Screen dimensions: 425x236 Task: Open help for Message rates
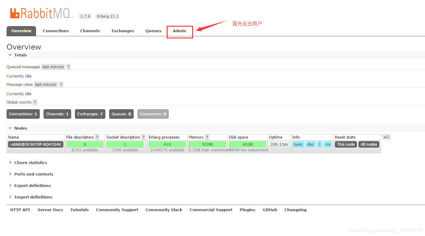[x=61, y=84]
